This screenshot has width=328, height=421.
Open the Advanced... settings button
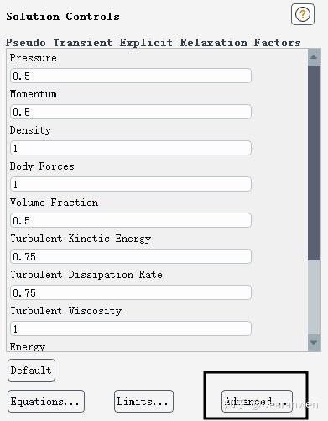[x=257, y=402]
